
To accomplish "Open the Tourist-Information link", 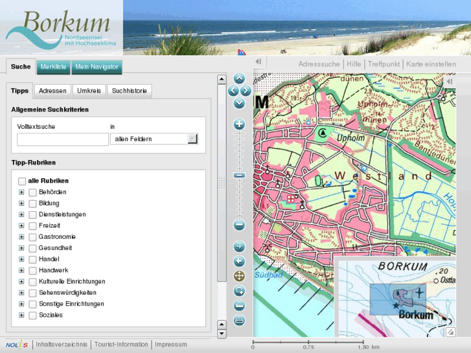I will [121, 345].
